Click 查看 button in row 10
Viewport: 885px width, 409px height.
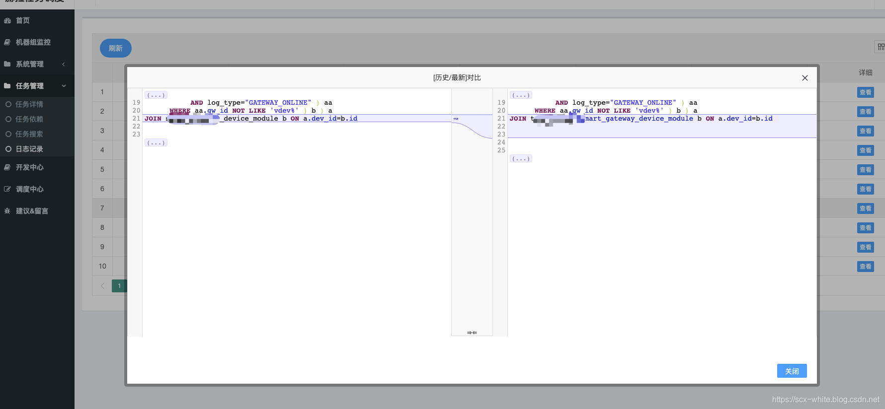click(x=866, y=267)
